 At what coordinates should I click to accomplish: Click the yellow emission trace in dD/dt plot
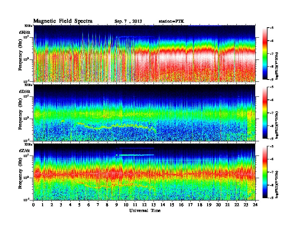point(116,126)
